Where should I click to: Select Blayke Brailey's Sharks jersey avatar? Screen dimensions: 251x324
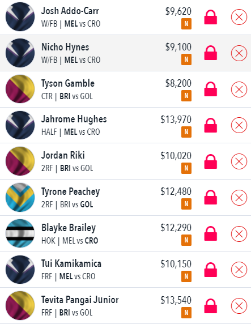[20, 233]
